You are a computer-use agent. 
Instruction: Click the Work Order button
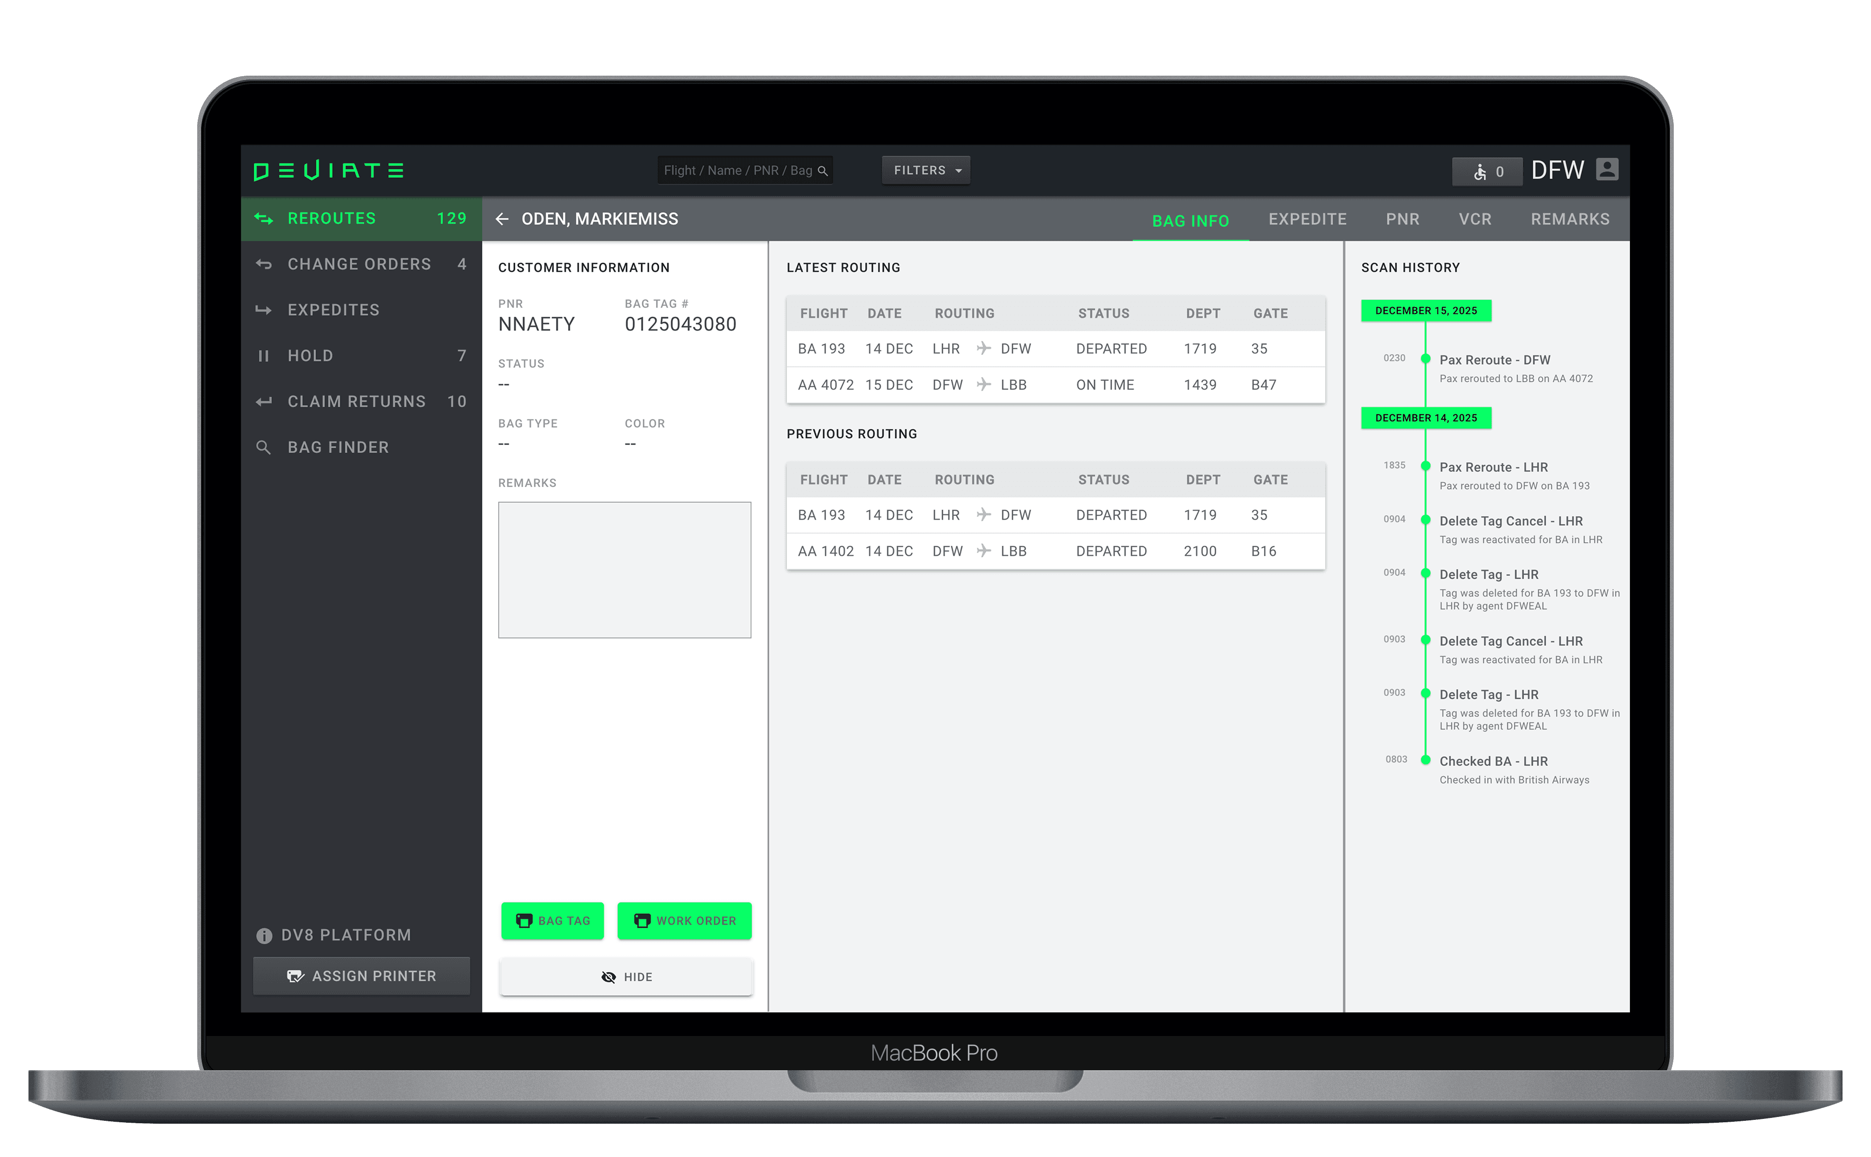[684, 921]
